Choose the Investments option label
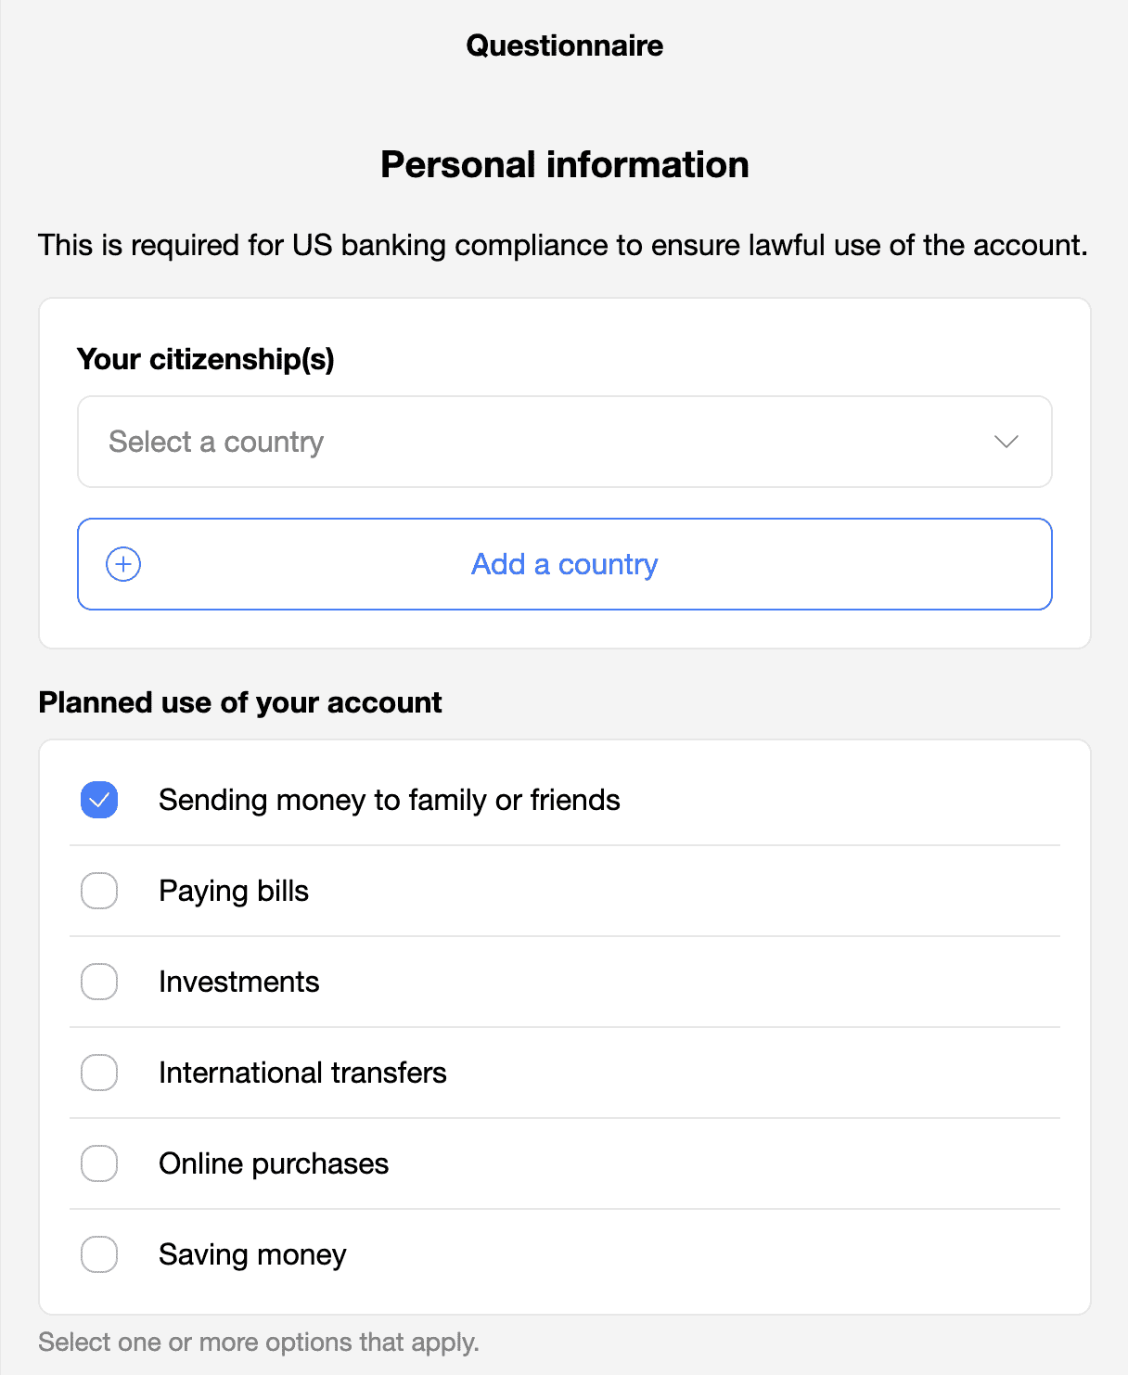This screenshot has height=1375, width=1128. tap(238, 982)
